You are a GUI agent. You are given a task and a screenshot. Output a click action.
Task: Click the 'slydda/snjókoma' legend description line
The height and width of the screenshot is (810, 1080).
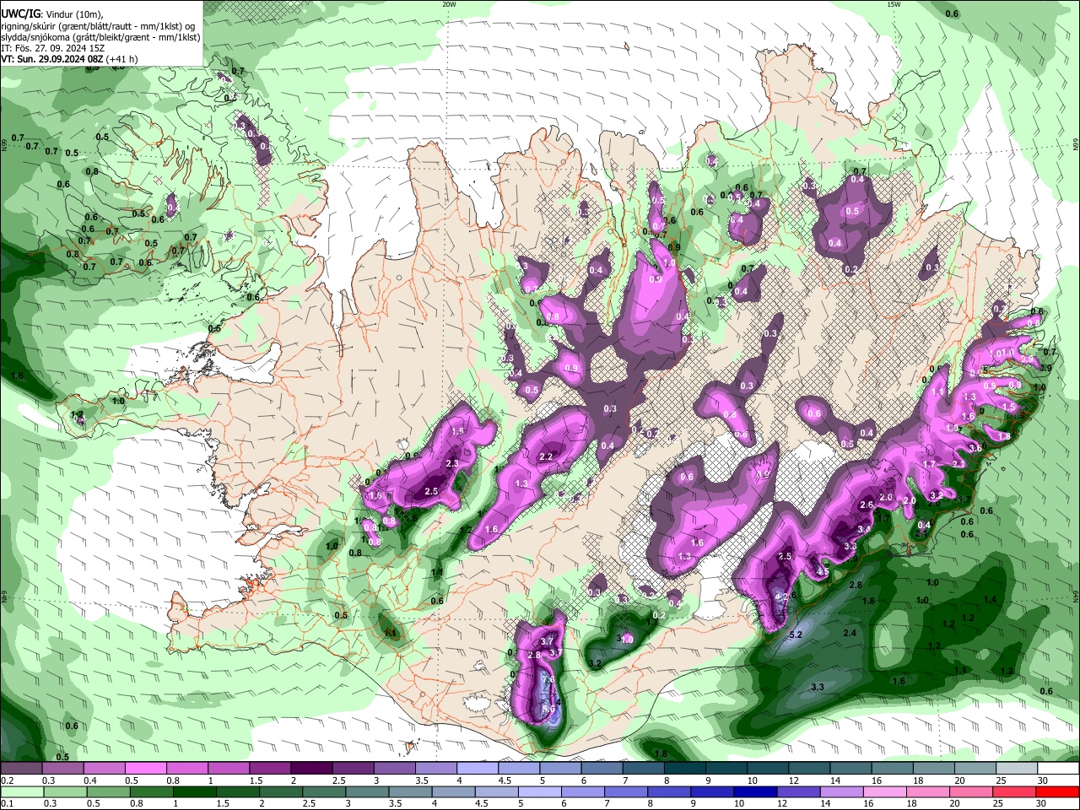coord(100,37)
